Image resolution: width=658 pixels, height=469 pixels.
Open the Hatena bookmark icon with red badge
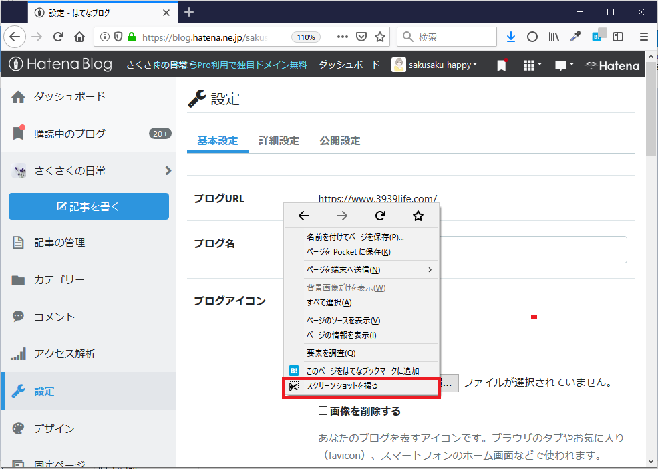501,65
